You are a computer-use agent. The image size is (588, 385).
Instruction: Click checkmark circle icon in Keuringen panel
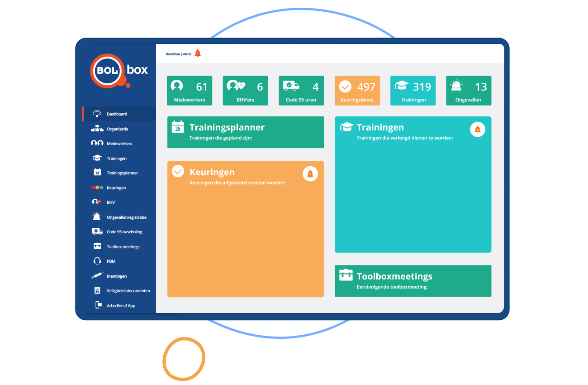178,171
